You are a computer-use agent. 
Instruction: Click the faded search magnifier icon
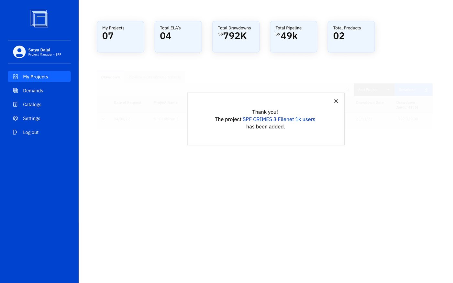point(348,90)
